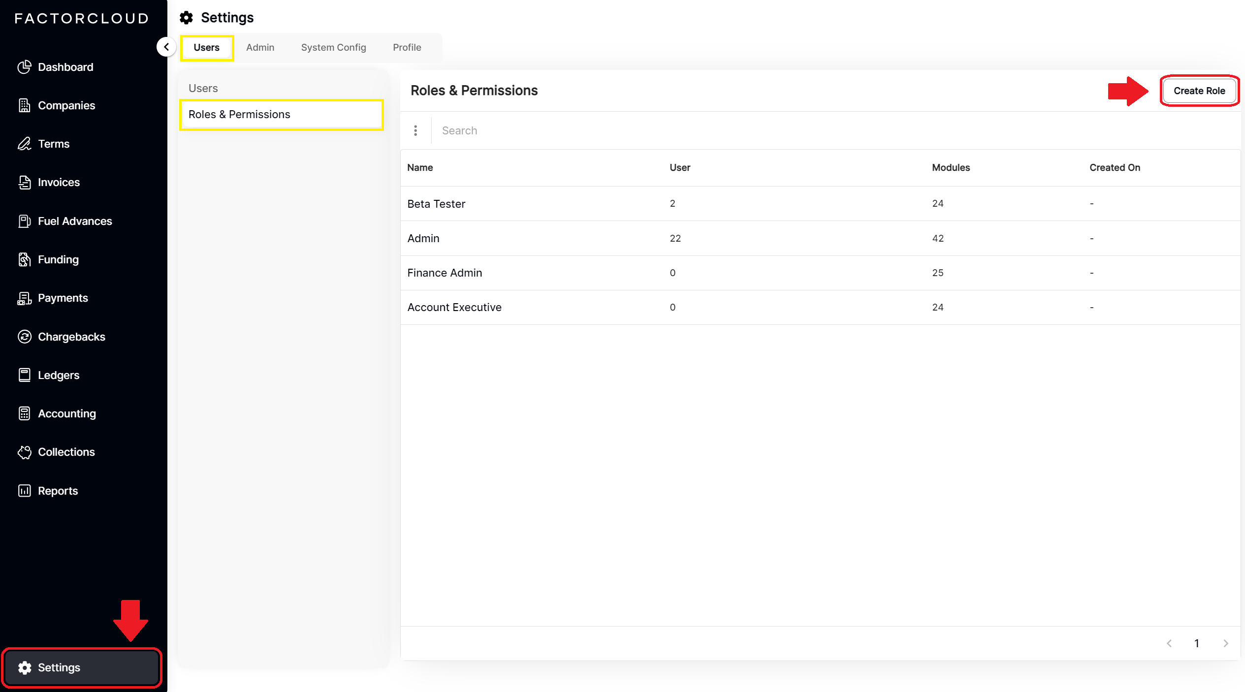Open the System Config tab
The height and width of the screenshot is (692, 1245).
[x=333, y=47]
